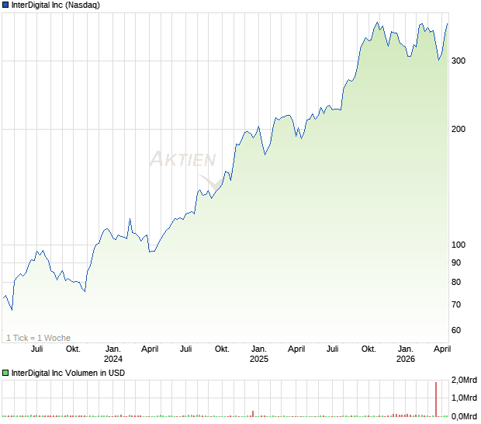481x424 pixels.
Task: Click the 0,0Mrd volume axis label
Action: click(464, 416)
